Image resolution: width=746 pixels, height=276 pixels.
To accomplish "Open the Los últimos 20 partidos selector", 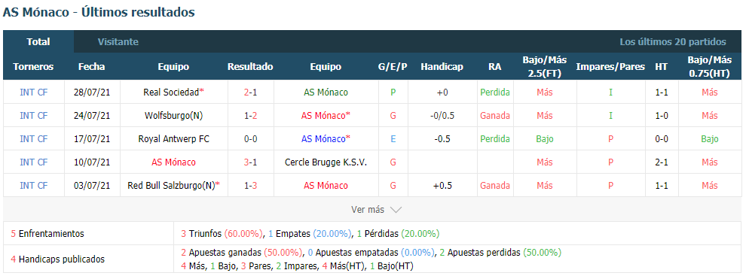I will [673, 42].
